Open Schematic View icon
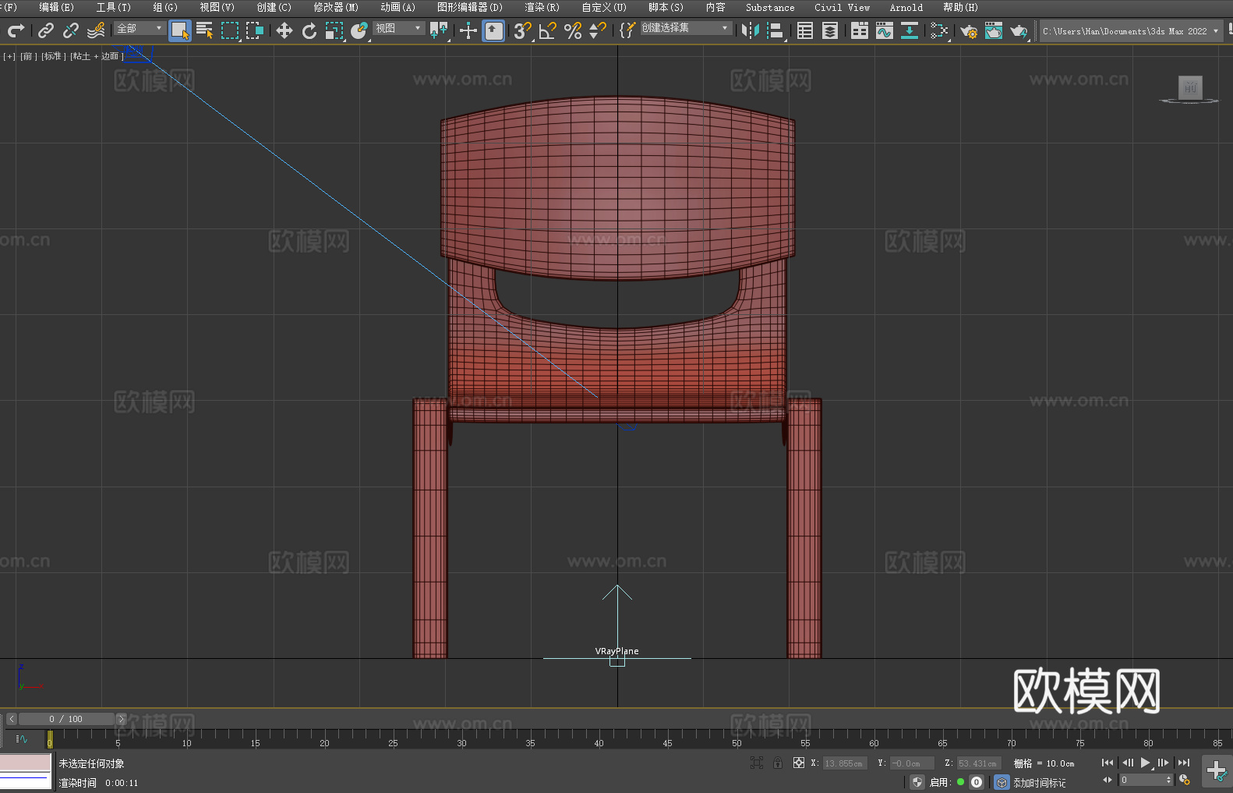Image resolution: width=1233 pixels, height=793 pixels. tap(939, 30)
